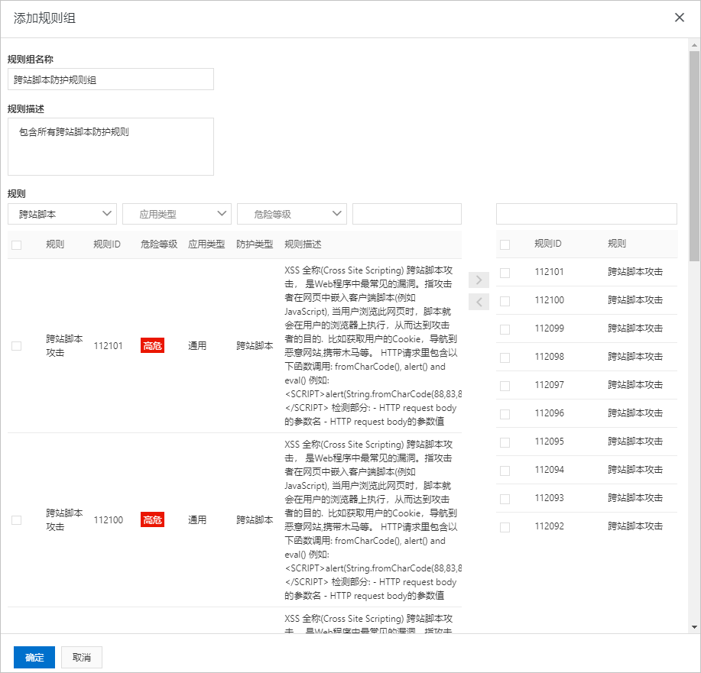Confirm with the 确定 button

pyautogui.click(x=34, y=658)
